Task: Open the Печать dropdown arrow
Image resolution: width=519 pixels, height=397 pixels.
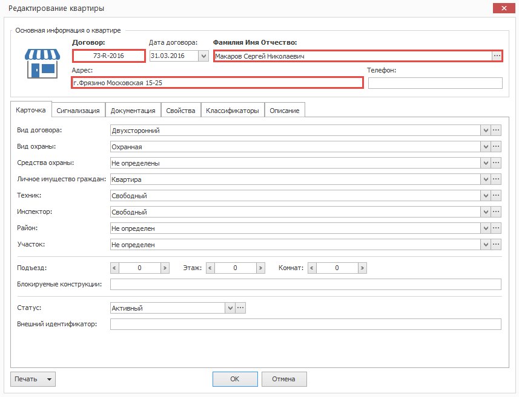Action: click(x=49, y=379)
